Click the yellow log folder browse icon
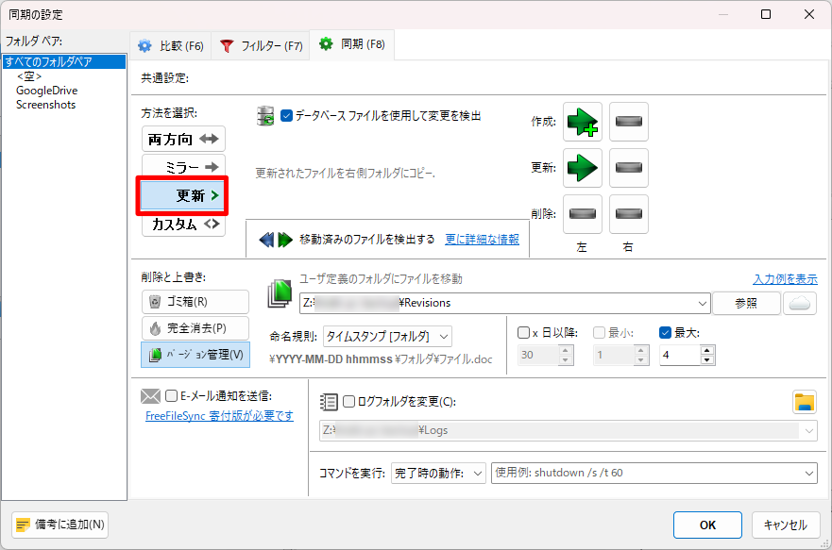This screenshot has height=550, width=832. pyautogui.click(x=804, y=402)
